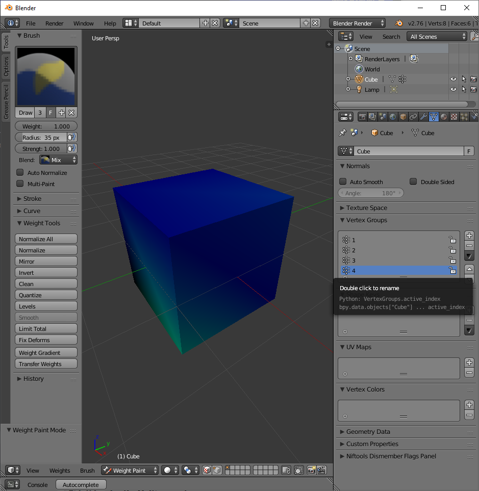Open the Render menu
This screenshot has height=491, width=479.
click(x=54, y=23)
